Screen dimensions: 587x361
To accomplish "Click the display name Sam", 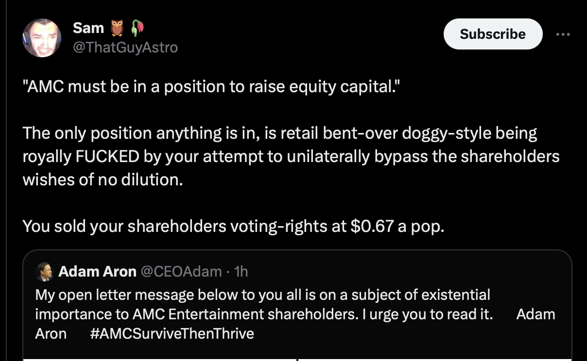I will (x=88, y=28).
